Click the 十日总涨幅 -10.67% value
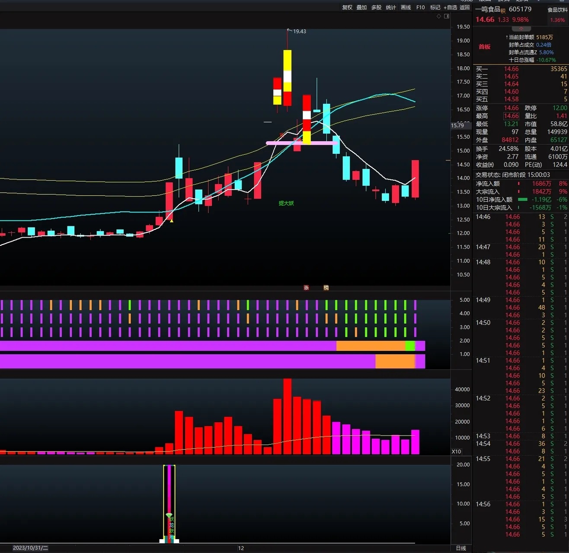 tap(546, 60)
